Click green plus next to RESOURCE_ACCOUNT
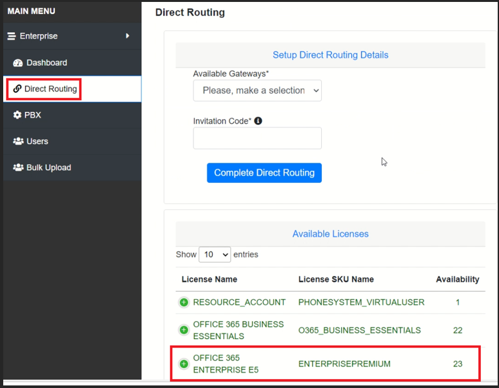This screenshot has height=388, width=499. coord(184,302)
